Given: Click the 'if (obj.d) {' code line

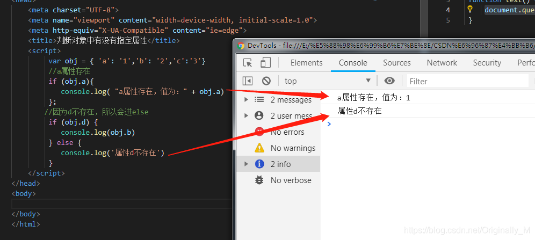Looking at the screenshot, I should (x=73, y=122).
